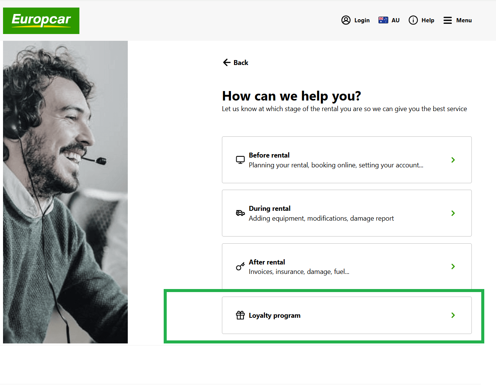The width and height of the screenshot is (496, 385).
Task: Click the 'How can we help you?' heading
Action: click(x=291, y=96)
